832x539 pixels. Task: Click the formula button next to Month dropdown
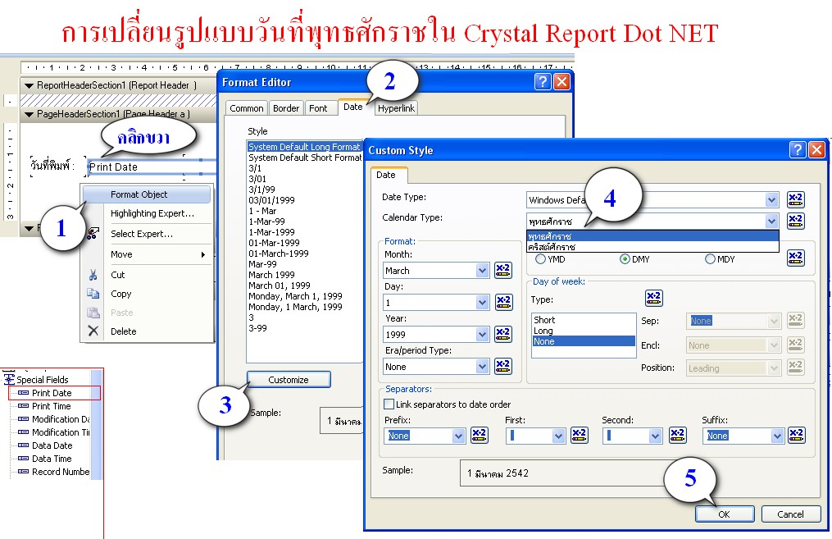[501, 271]
